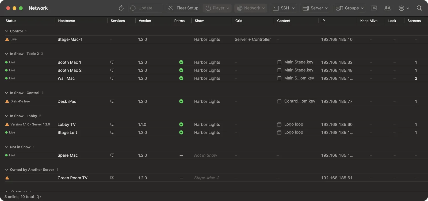
Task: Click the users icon in the toolbar
Action: 387,8
